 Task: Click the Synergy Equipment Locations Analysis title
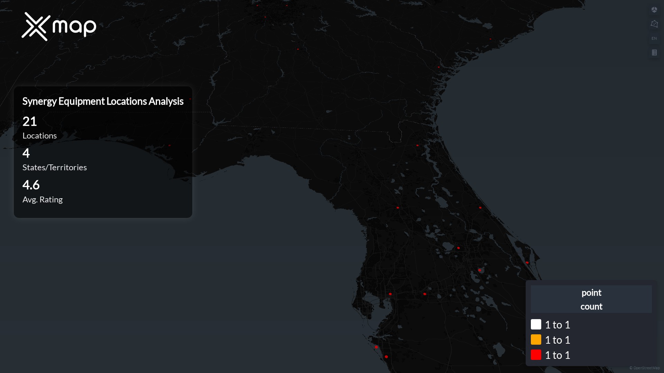[x=103, y=101]
